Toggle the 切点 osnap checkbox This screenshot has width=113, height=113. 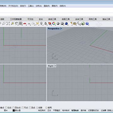click(6, 108)
